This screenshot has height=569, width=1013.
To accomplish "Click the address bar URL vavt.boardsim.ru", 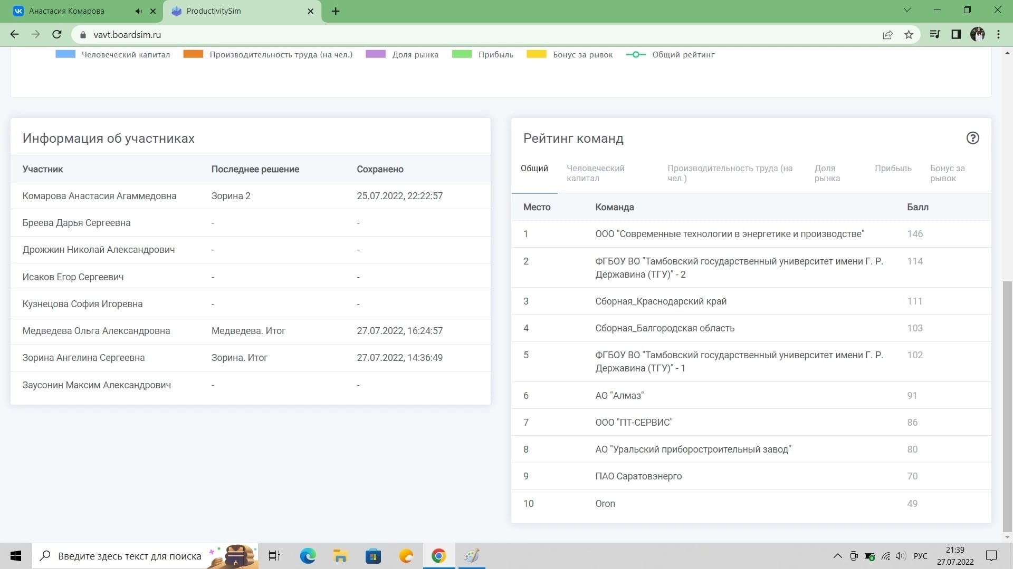I will (x=127, y=35).
